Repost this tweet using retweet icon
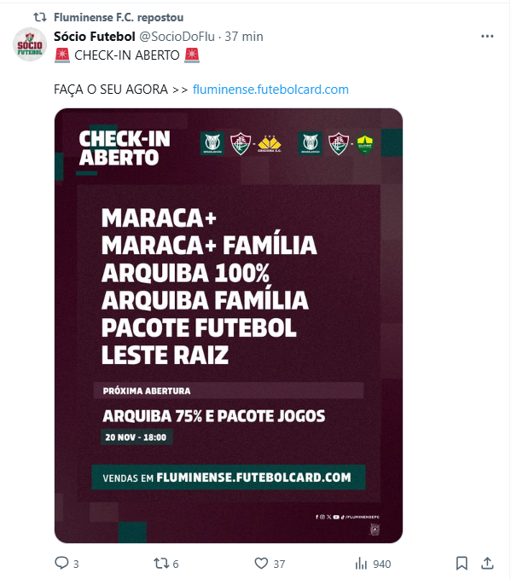The height and width of the screenshot is (579, 511). (161, 563)
